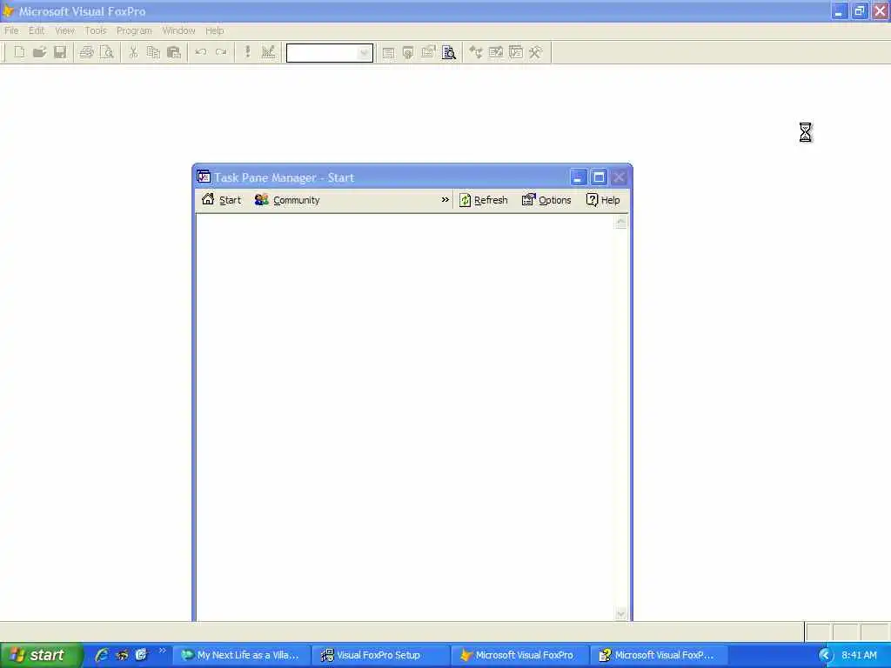
Task: Click the Save floppy disk icon
Action: point(60,53)
